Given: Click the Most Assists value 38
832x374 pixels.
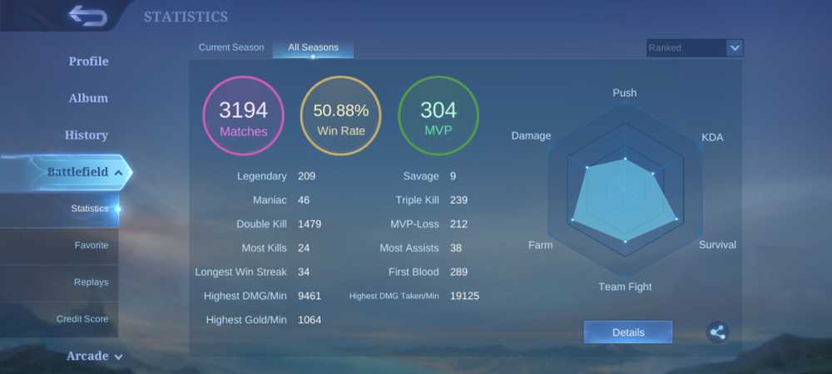Looking at the screenshot, I should tap(456, 248).
